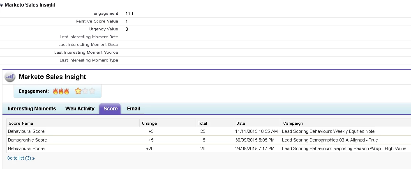Image resolution: width=411 pixels, height=169 pixels.
Task: Click the Weekly Equities Note campaign cell
Action: point(328,131)
